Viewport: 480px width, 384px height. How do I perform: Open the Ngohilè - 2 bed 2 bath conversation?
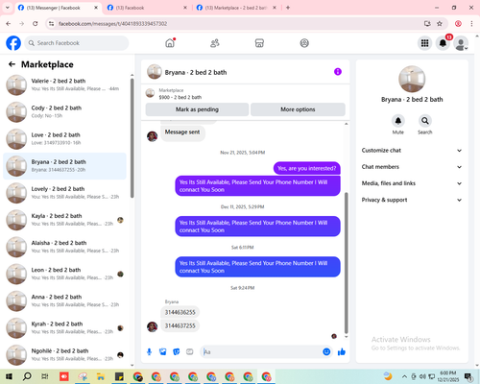point(64,355)
